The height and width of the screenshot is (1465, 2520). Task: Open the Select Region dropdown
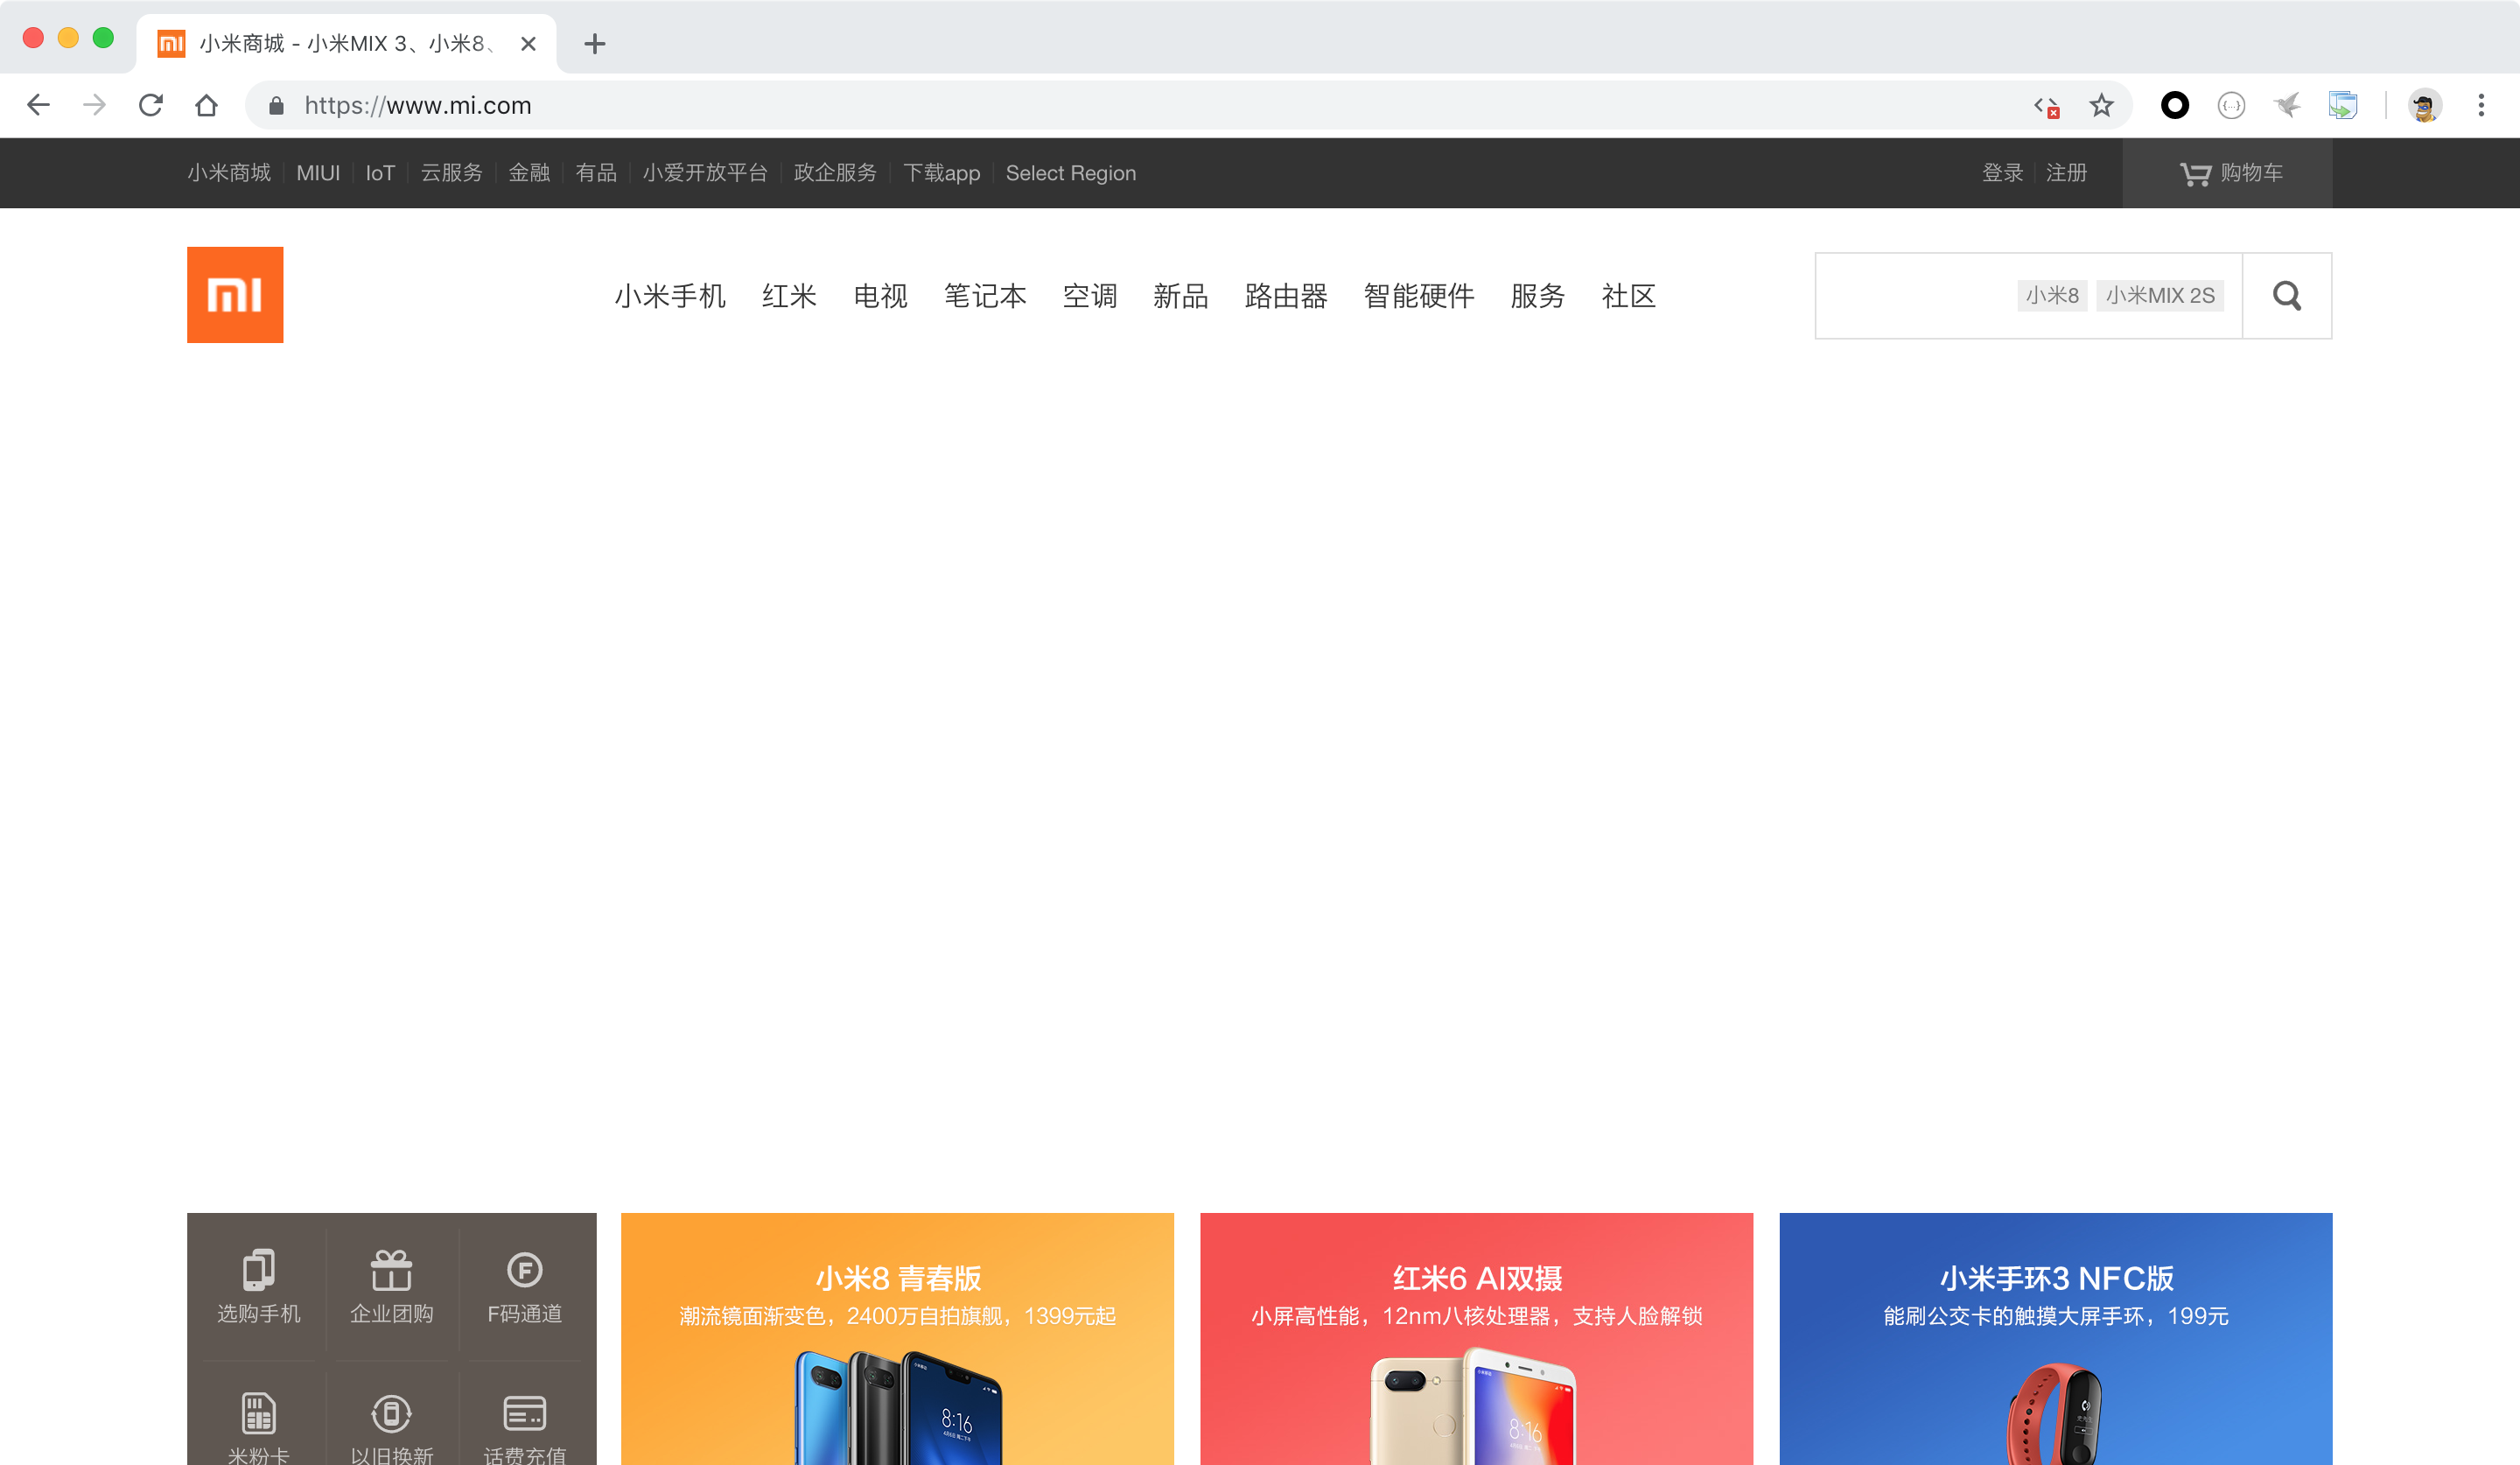point(1071,172)
